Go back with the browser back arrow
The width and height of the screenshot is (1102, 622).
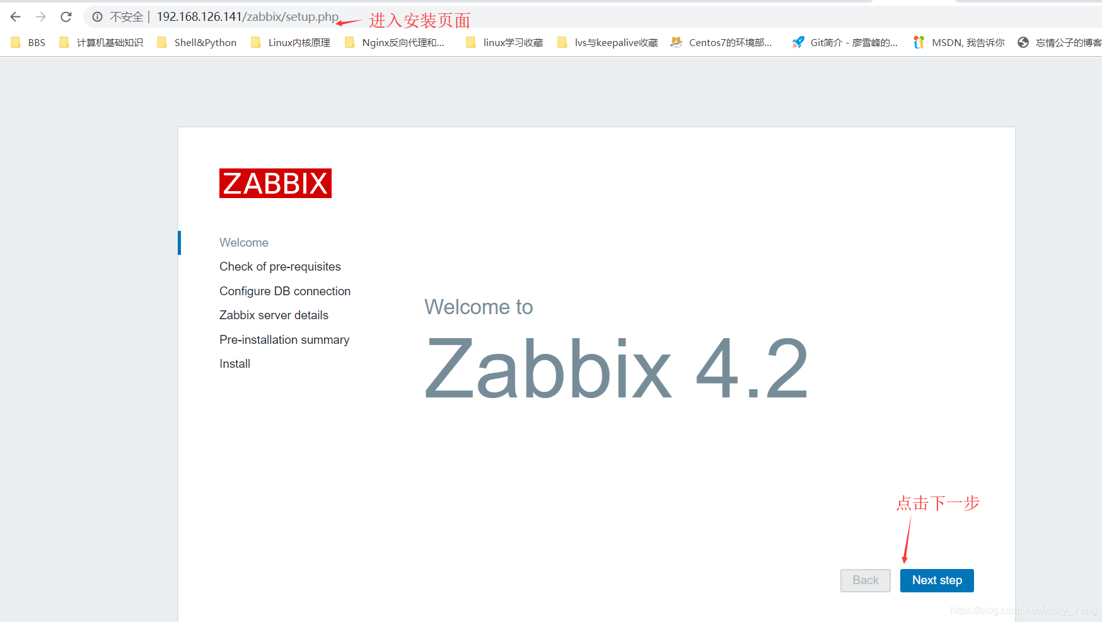(16, 17)
